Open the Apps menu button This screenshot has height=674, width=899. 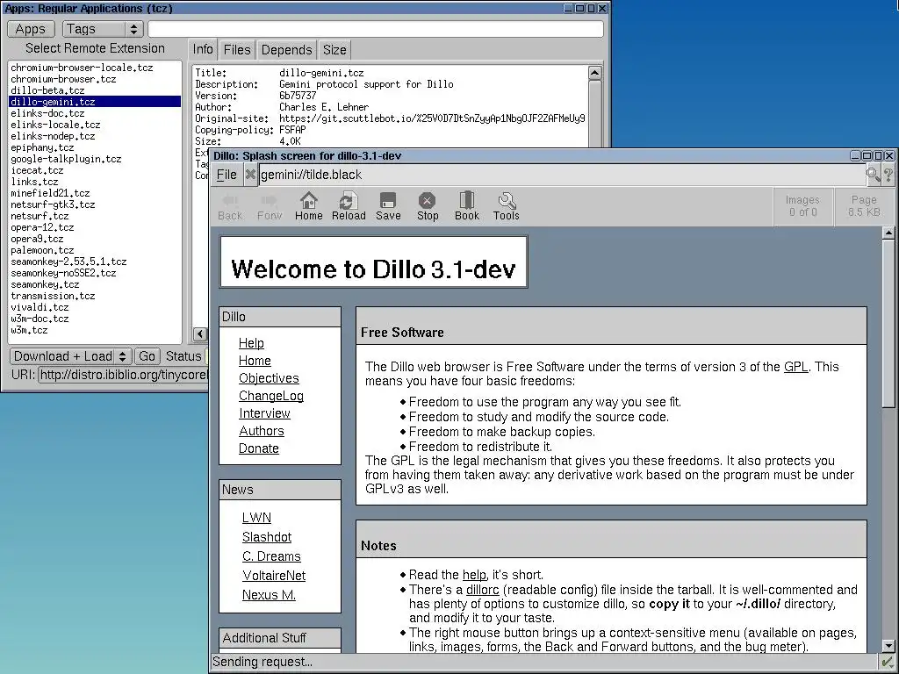click(x=31, y=29)
